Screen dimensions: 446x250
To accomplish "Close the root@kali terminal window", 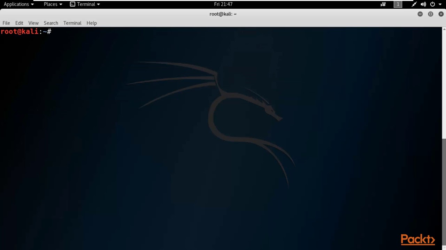I will coord(441,14).
